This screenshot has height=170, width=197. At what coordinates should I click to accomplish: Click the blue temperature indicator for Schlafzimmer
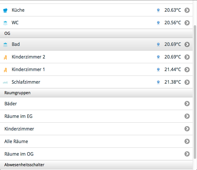coord(158,82)
